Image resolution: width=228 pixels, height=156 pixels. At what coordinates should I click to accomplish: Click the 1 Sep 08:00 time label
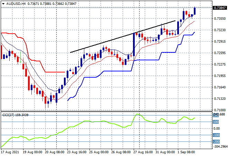pos(186,152)
